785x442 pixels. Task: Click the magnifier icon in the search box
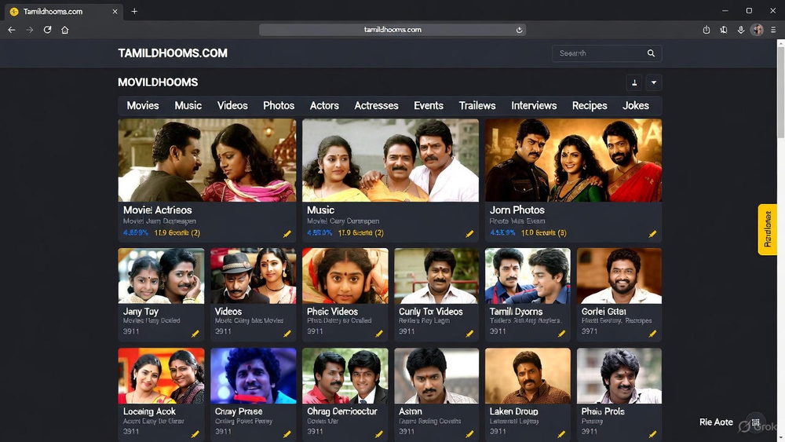coord(651,53)
